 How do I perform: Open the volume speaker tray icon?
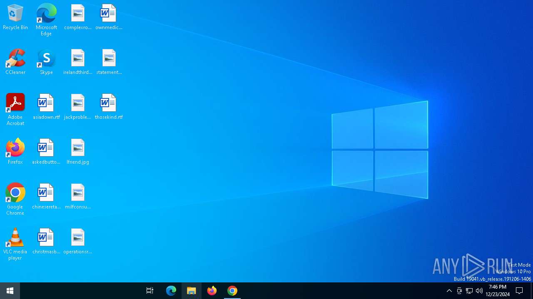coord(479,291)
